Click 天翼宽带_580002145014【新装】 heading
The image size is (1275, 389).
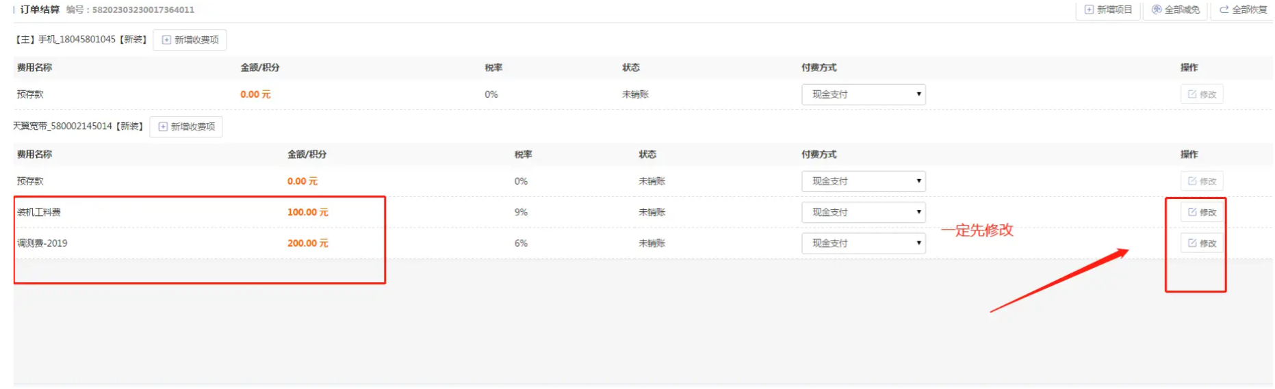(78, 126)
